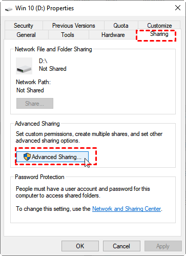Screen dimensions: 186x256
Task: Select the Hardware tab
Action: coord(113,35)
